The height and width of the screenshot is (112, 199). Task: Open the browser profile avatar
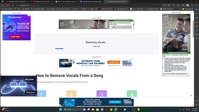187,5
